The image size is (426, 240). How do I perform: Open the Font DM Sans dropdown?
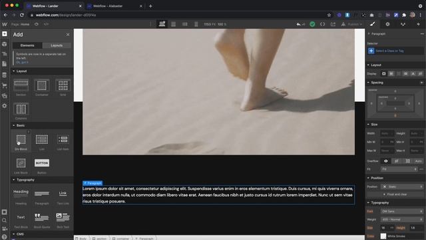tap(402, 211)
